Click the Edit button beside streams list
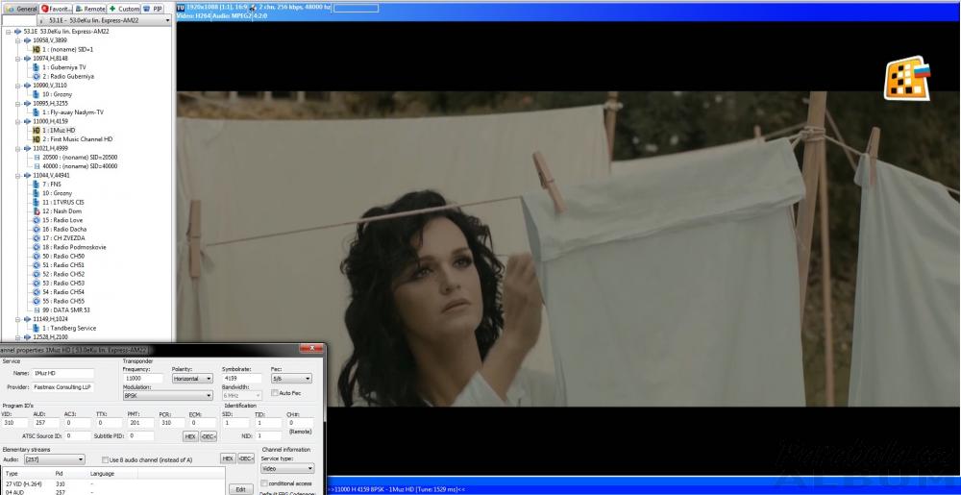Screen dimensions: 961x495 (x=241, y=489)
